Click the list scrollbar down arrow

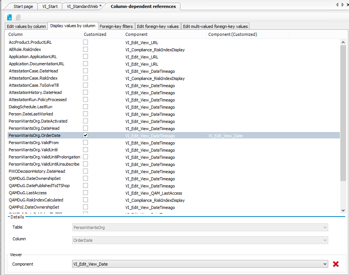pos(343,210)
